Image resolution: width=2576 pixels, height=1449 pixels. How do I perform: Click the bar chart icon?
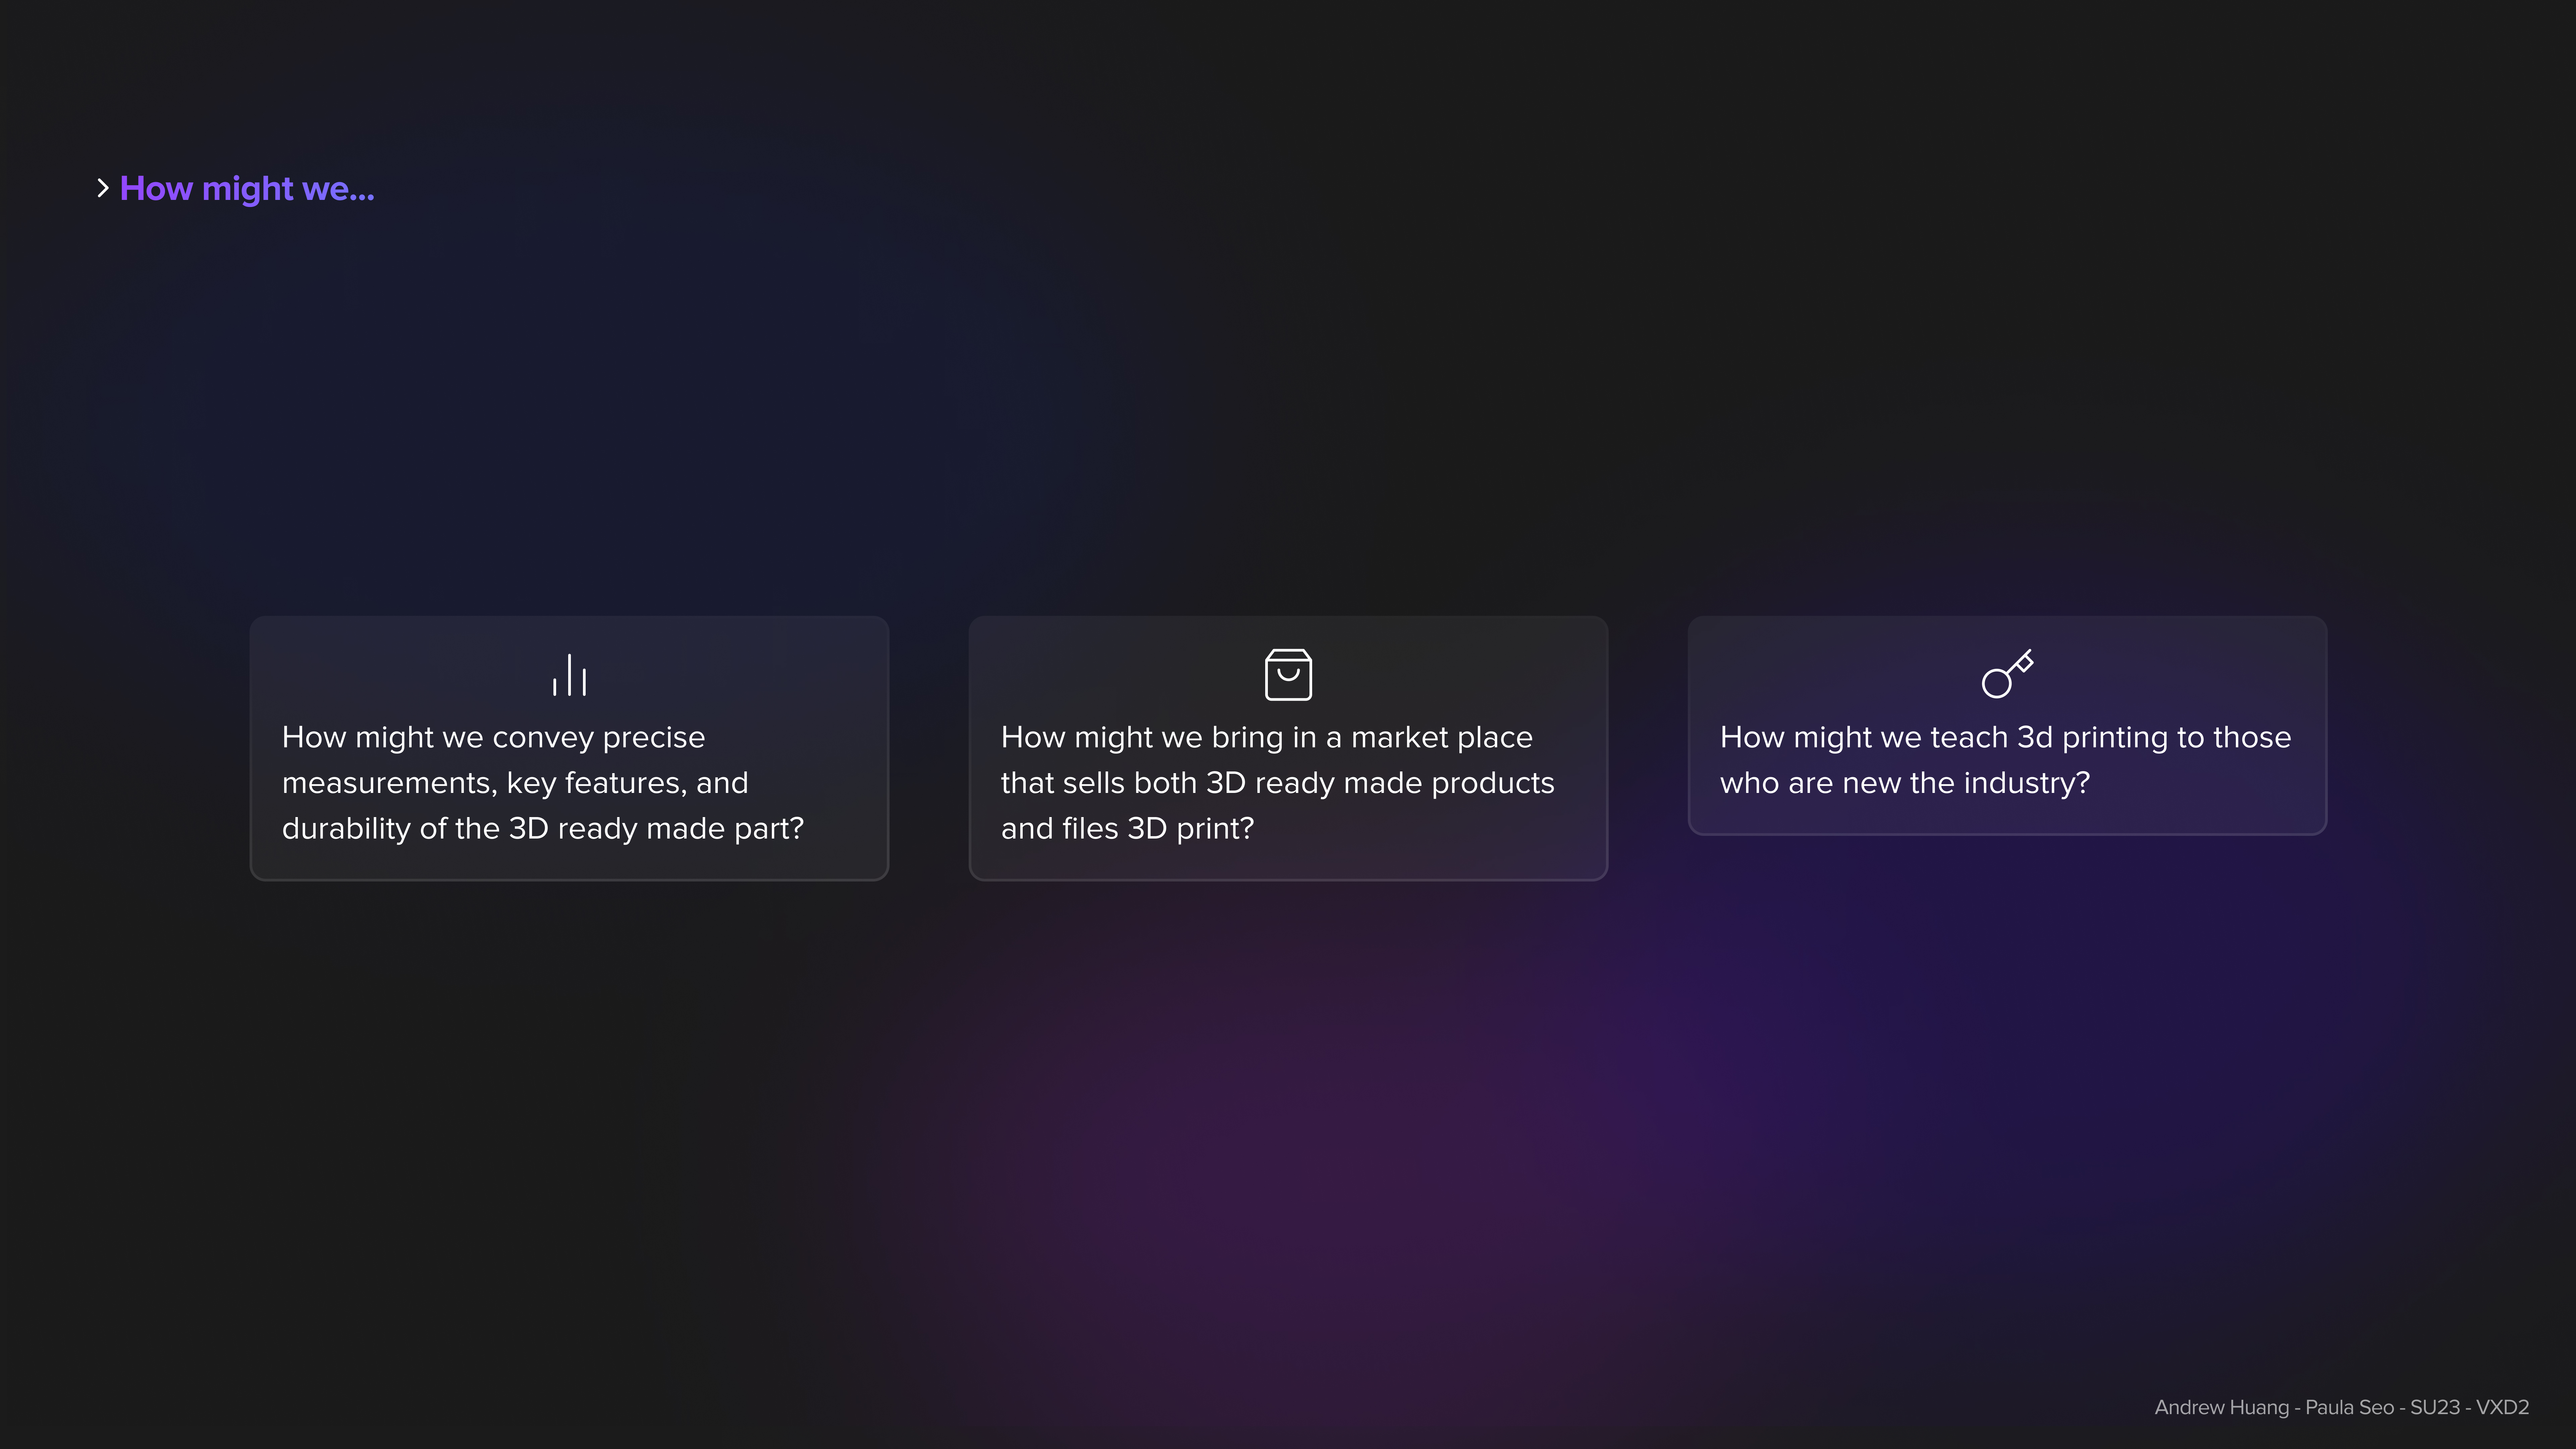(569, 675)
